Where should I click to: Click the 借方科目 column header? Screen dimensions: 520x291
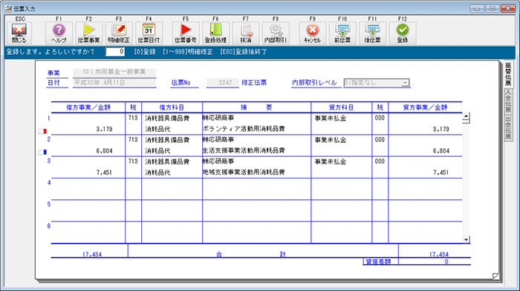(x=172, y=107)
